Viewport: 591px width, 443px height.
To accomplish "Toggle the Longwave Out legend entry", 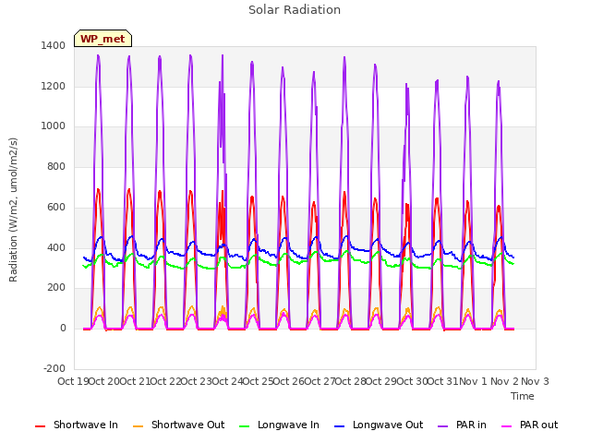I will pyautogui.click(x=379, y=425).
